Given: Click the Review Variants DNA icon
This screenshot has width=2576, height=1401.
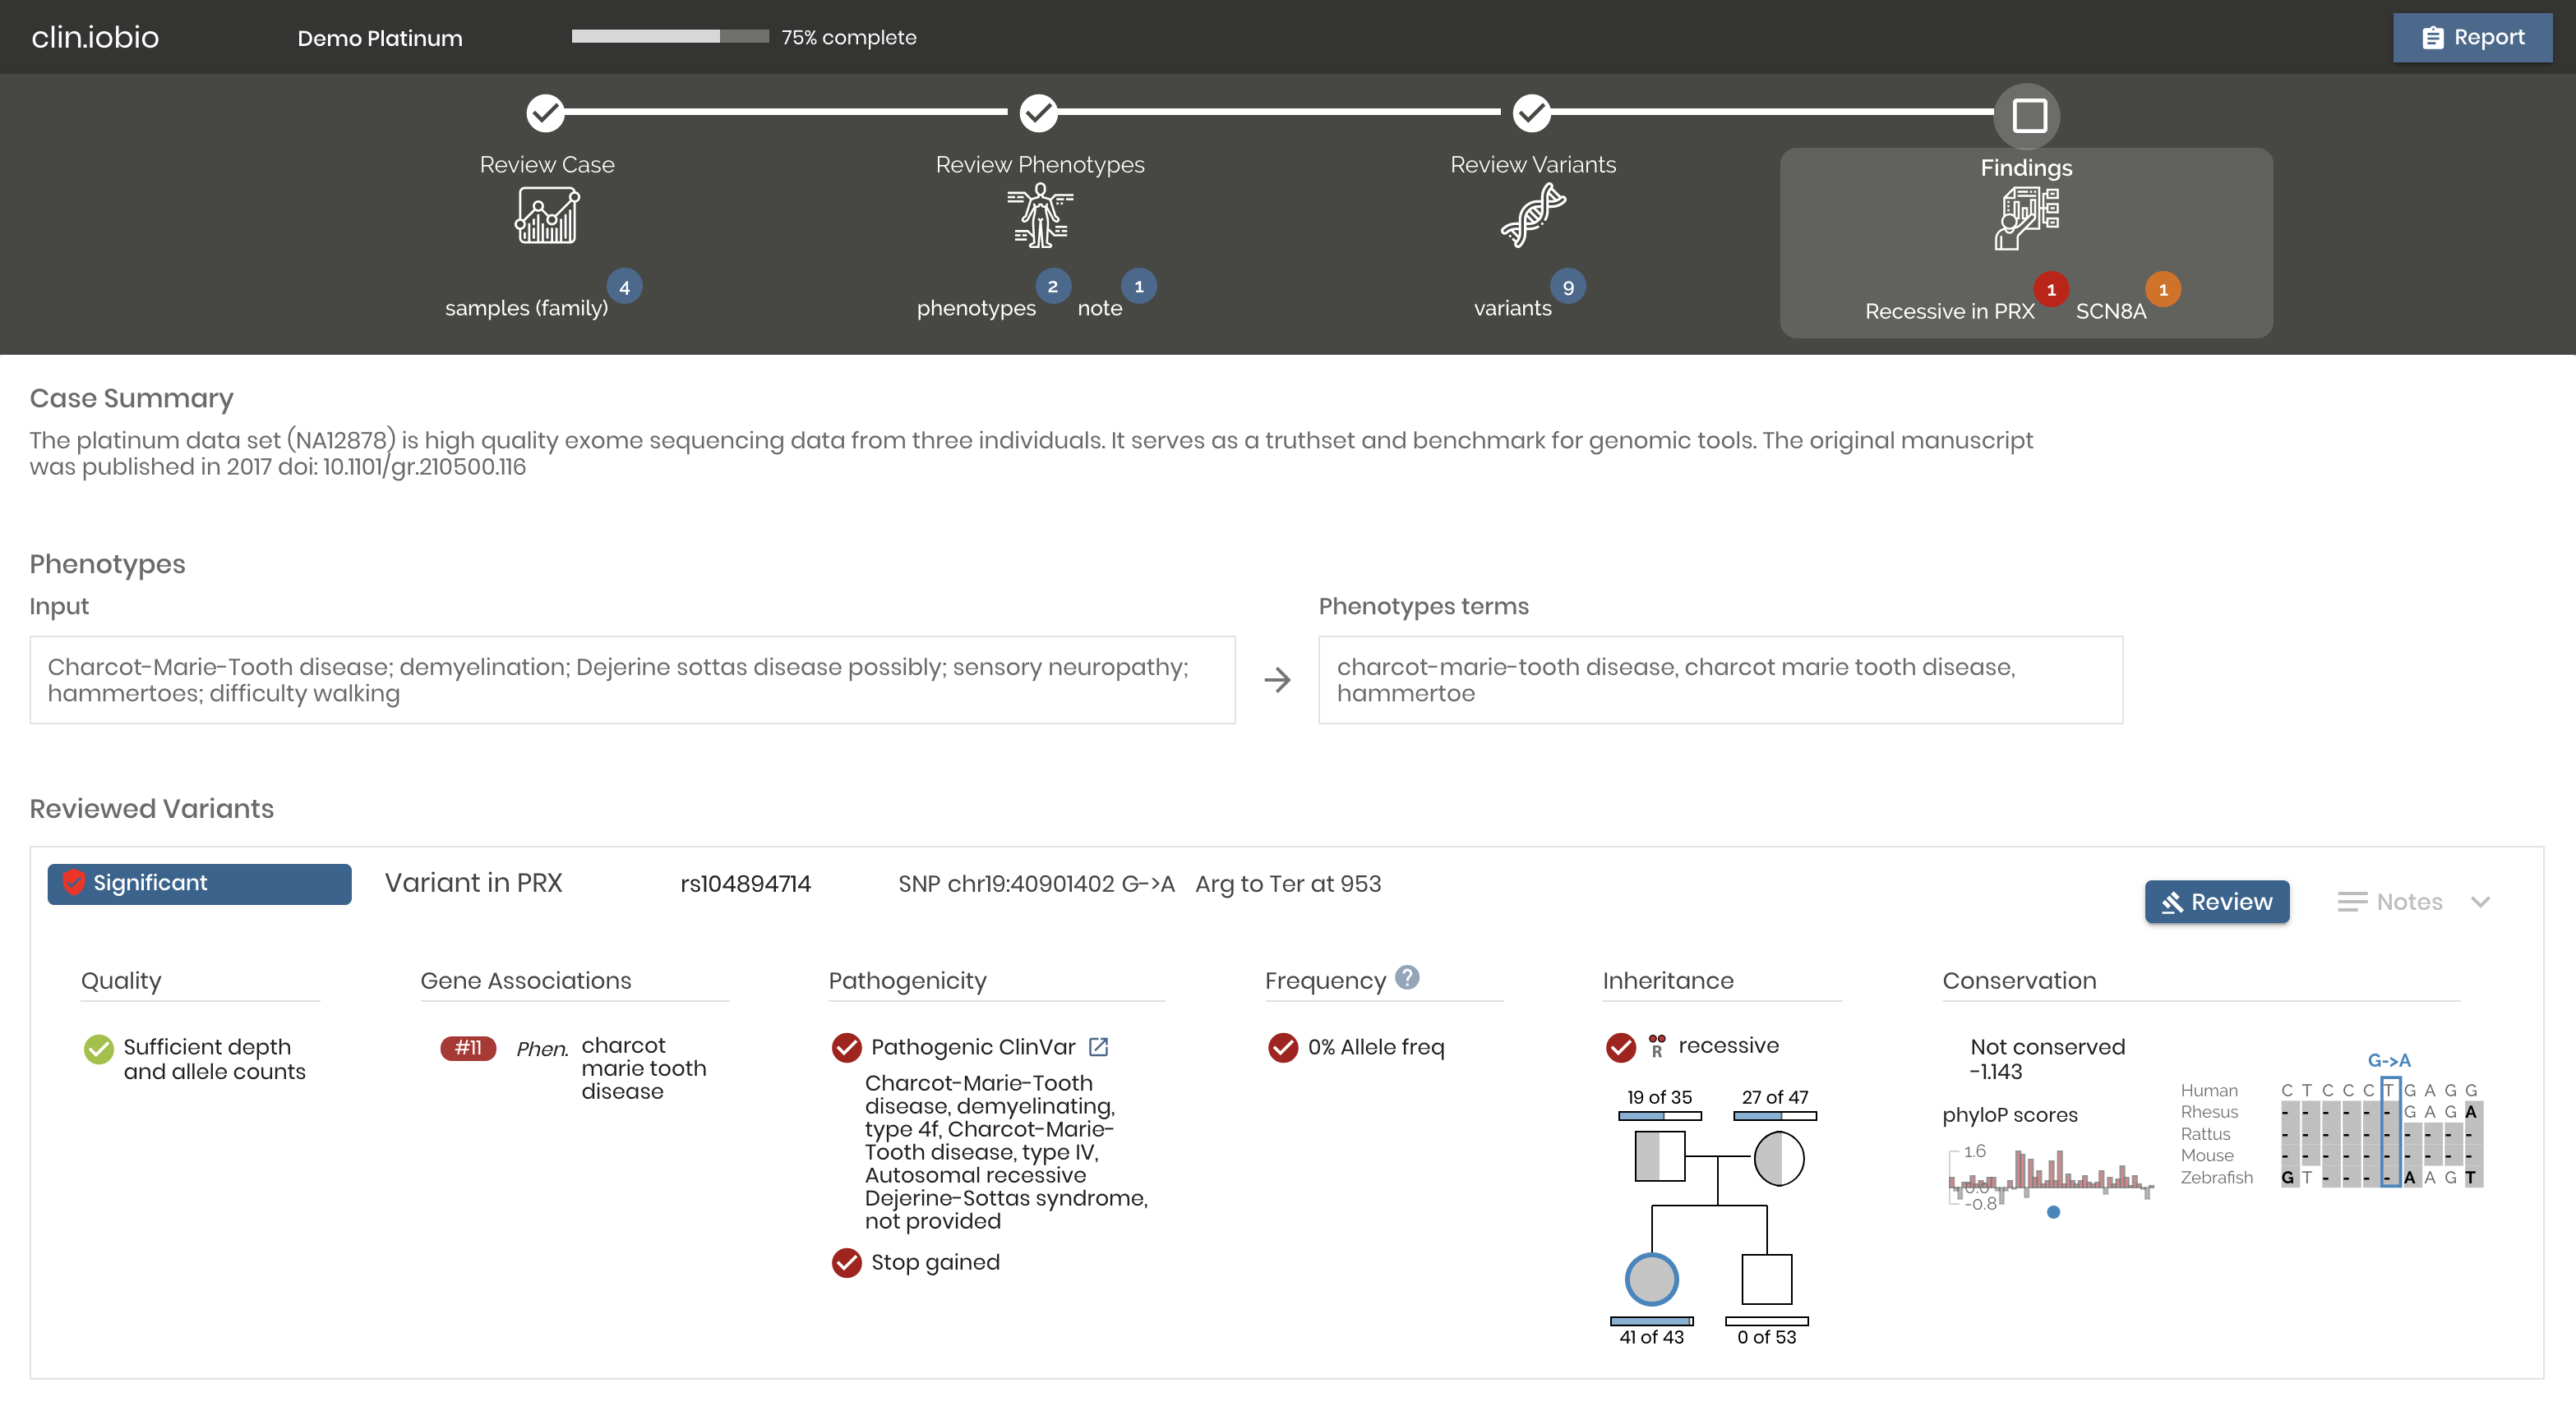Looking at the screenshot, I should click(1532, 216).
